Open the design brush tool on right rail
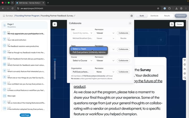This screenshot has width=189, height=118. (185, 60)
